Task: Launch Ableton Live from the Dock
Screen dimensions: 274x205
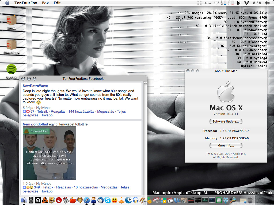Action: [38, 200]
